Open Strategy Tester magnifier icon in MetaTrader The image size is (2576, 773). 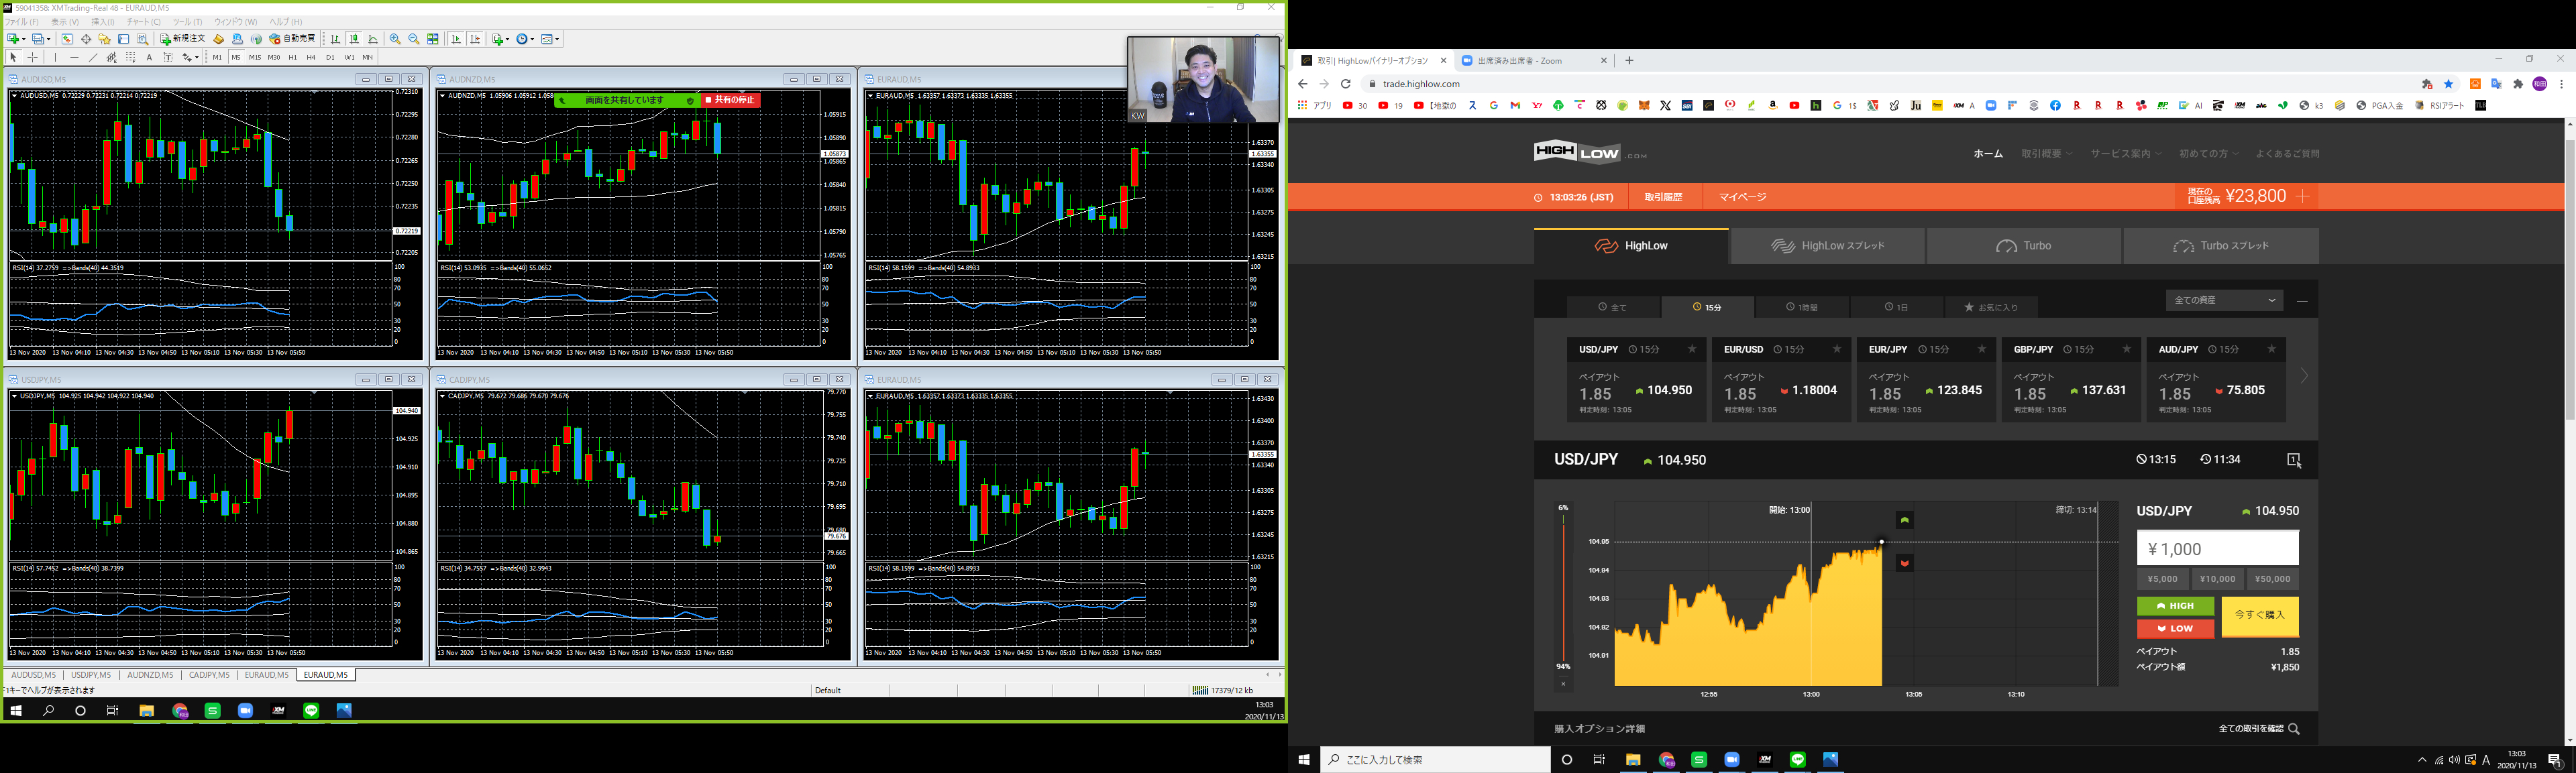point(143,39)
